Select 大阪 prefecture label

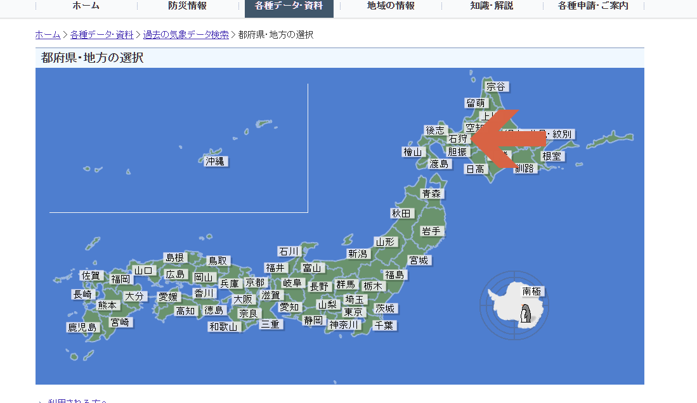pyautogui.click(x=243, y=300)
